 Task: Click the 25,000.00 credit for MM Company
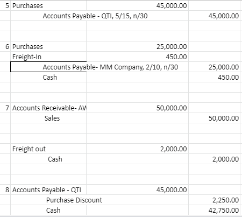[x=214, y=67]
